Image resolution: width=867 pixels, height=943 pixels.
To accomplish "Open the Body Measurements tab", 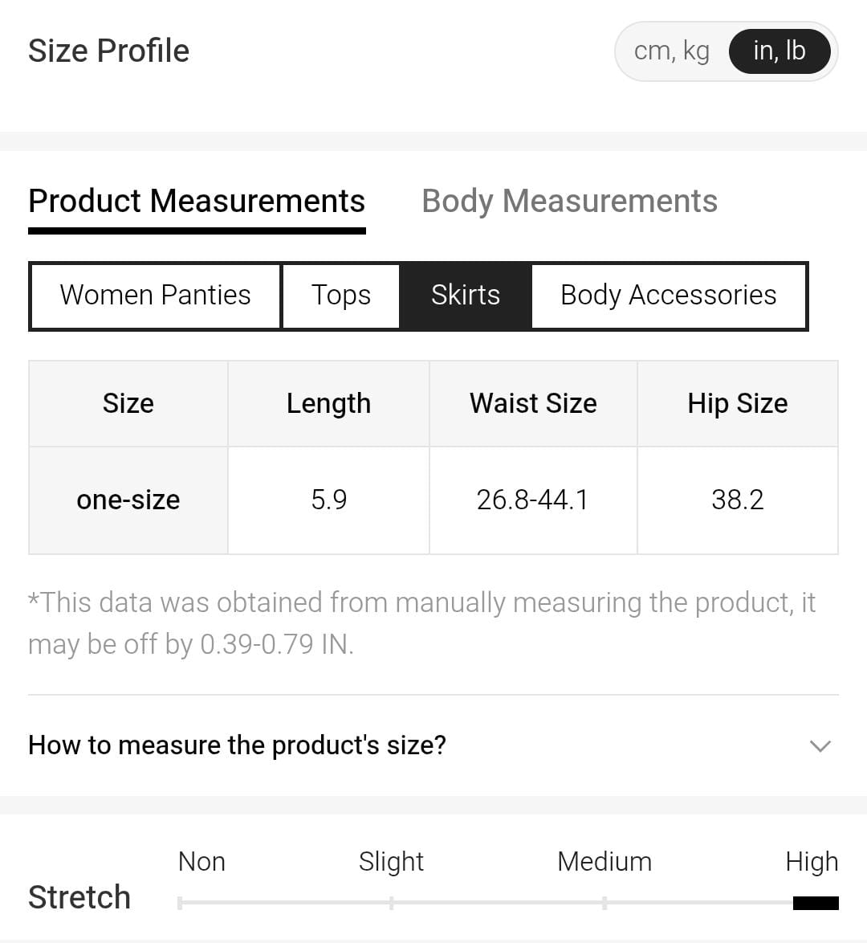I will click(569, 201).
